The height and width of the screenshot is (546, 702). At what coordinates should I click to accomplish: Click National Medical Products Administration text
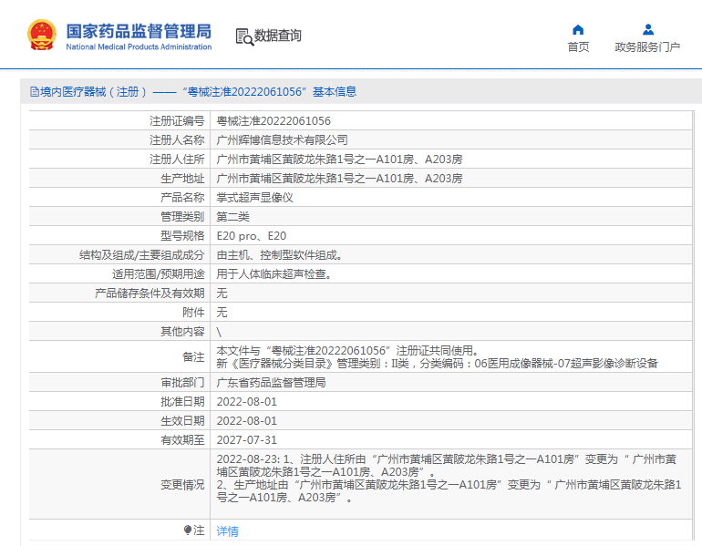(139, 46)
